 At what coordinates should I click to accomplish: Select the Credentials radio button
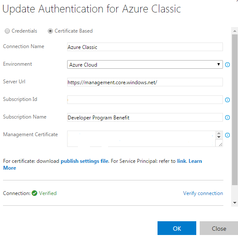pyautogui.click(x=7, y=31)
